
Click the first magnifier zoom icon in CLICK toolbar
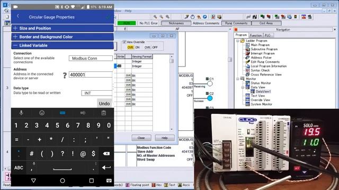[155, 17]
